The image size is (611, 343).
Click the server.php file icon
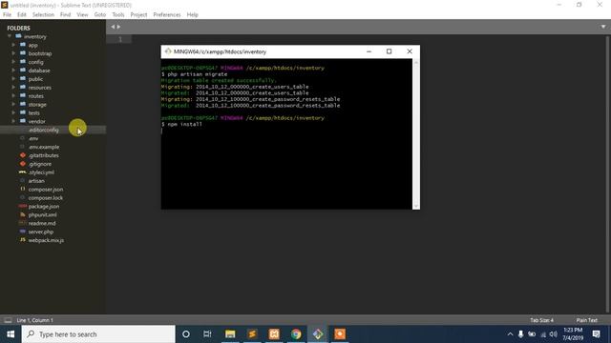pyautogui.click(x=23, y=232)
